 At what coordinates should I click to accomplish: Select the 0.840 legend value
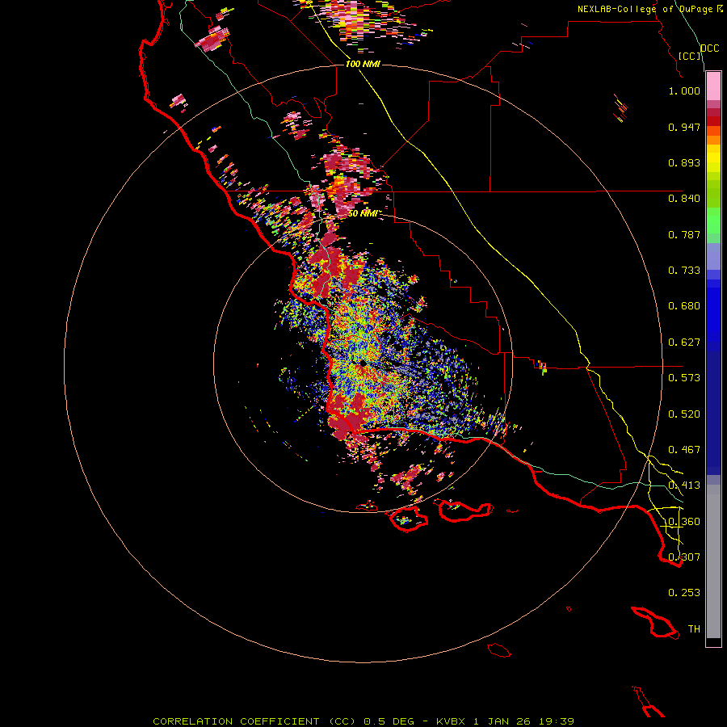point(684,199)
